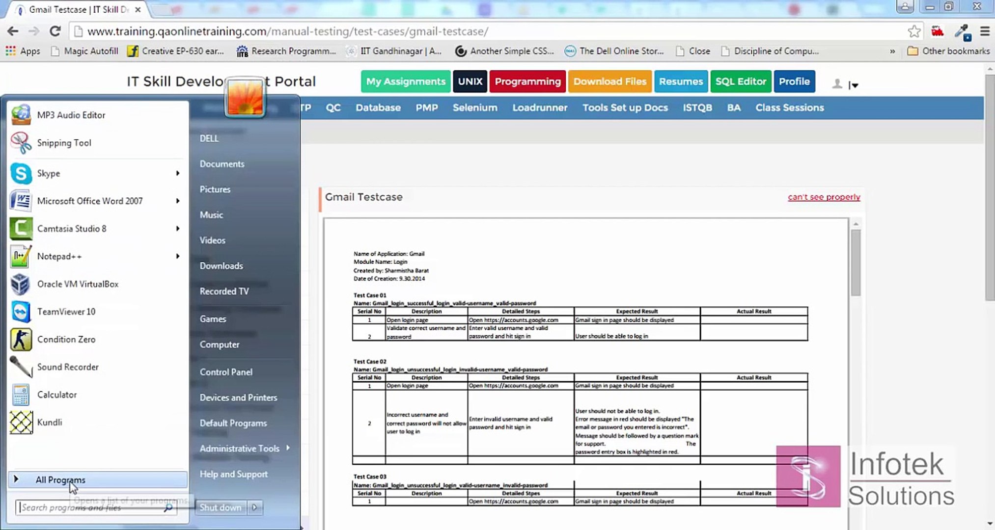Expand Skype jump list arrow
995x530 pixels.
[x=178, y=173]
